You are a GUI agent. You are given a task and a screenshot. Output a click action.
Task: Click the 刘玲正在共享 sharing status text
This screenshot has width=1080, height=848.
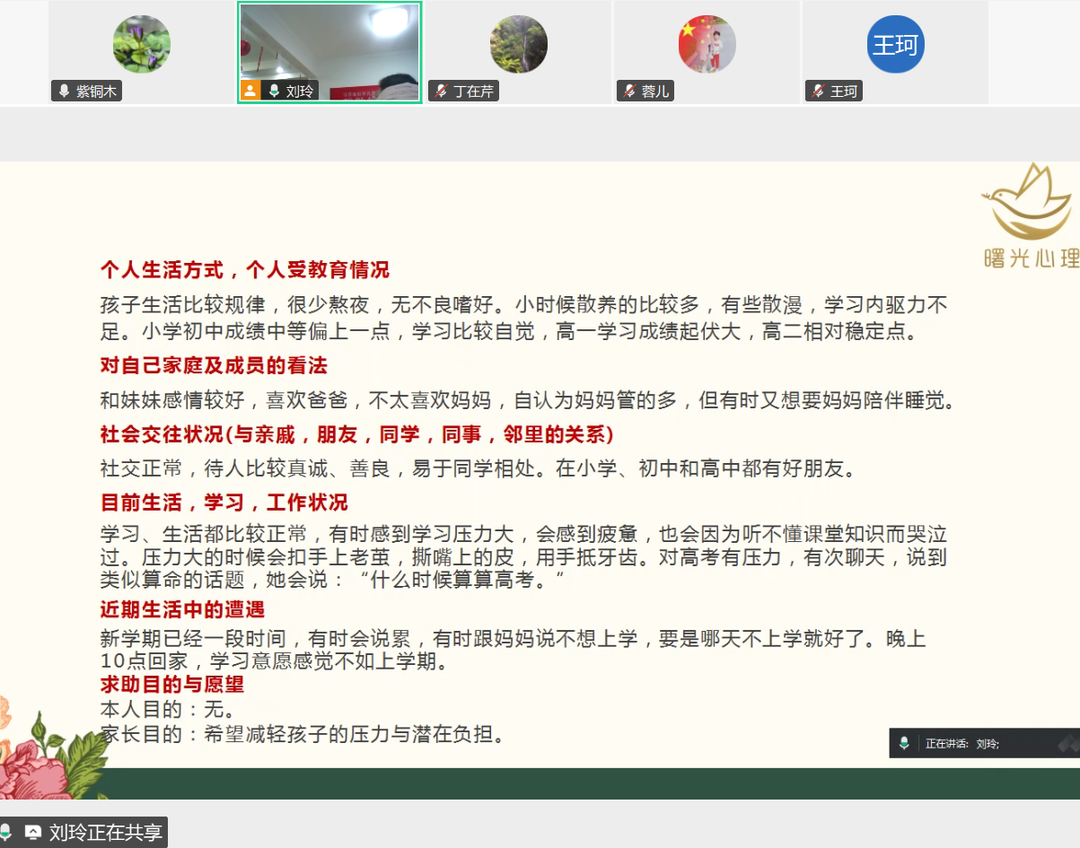pos(106,833)
